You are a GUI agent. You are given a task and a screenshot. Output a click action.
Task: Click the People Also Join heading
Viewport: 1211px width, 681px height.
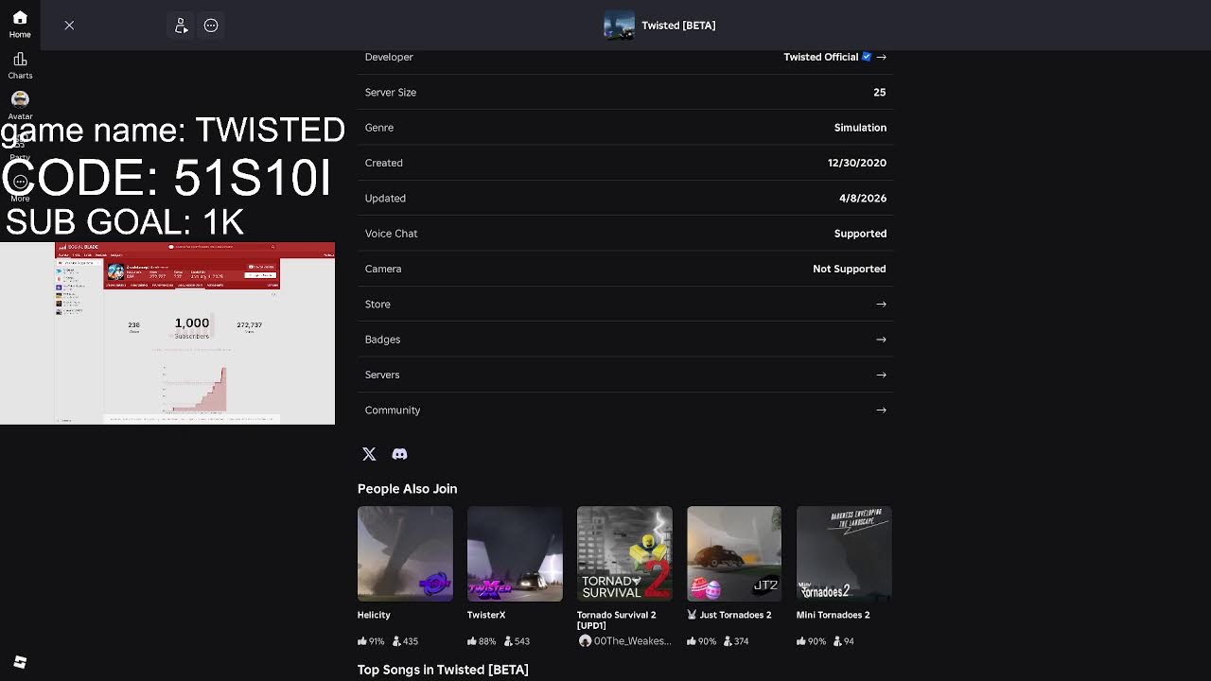click(x=407, y=489)
